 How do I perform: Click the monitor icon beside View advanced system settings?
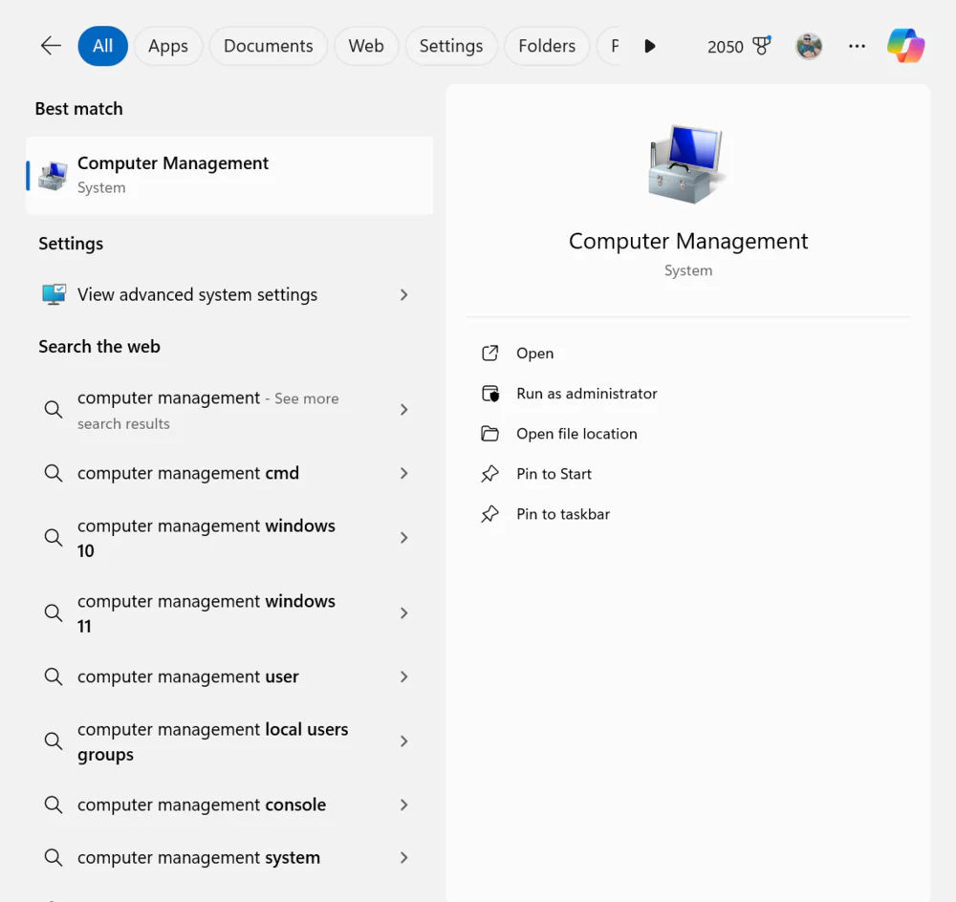[x=54, y=294]
